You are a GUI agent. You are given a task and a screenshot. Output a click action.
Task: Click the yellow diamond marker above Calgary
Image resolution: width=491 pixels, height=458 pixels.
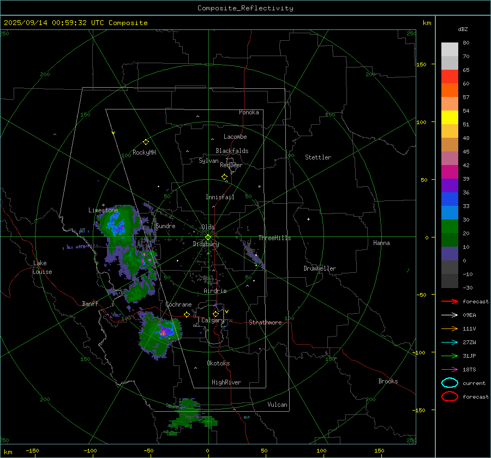(215, 314)
